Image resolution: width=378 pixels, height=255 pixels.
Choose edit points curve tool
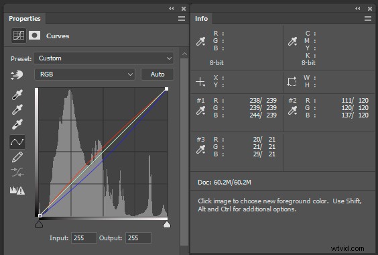click(17, 142)
